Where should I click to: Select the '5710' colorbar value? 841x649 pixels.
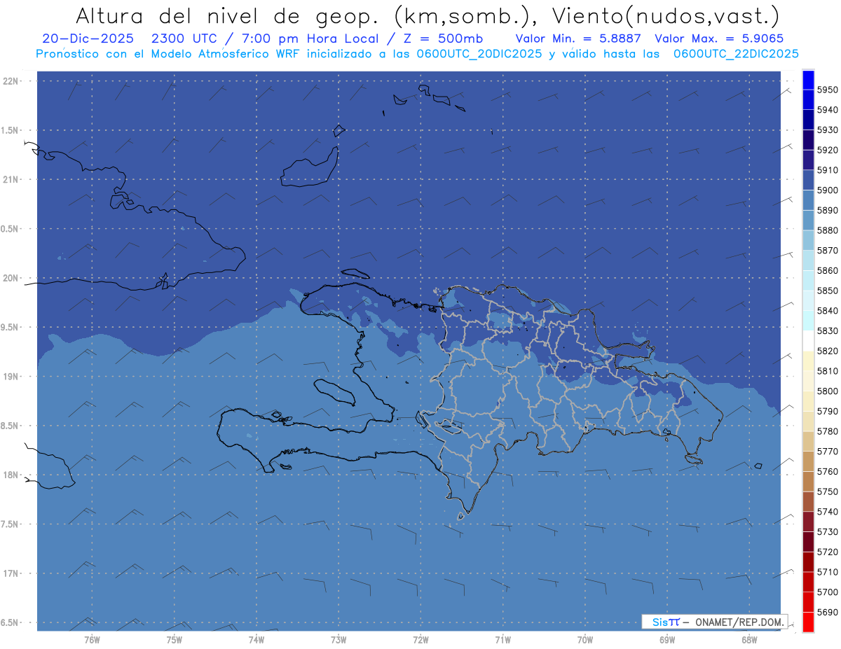pyautogui.click(x=827, y=572)
